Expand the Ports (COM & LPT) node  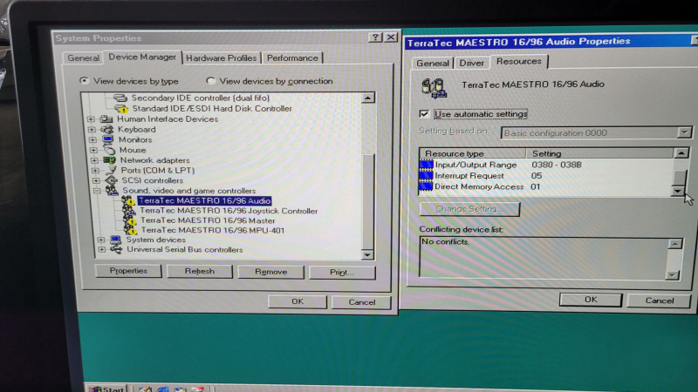point(96,171)
